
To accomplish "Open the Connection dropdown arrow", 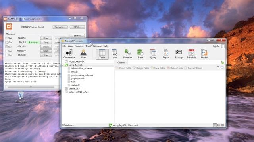I will [76, 54].
